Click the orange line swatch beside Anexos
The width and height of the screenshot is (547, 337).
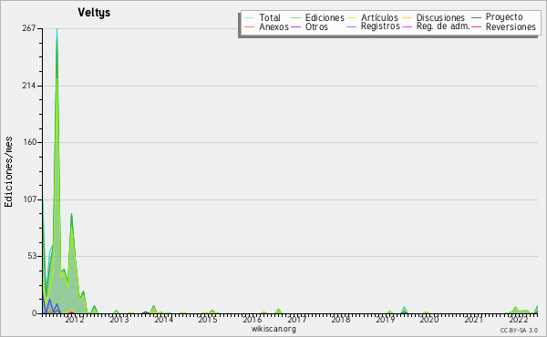tap(250, 26)
